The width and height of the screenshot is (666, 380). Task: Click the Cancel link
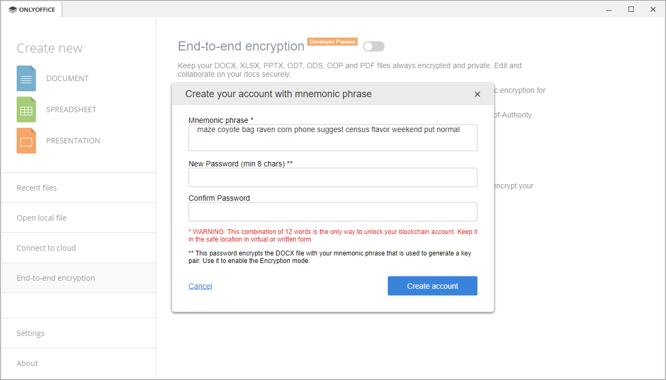[200, 286]
